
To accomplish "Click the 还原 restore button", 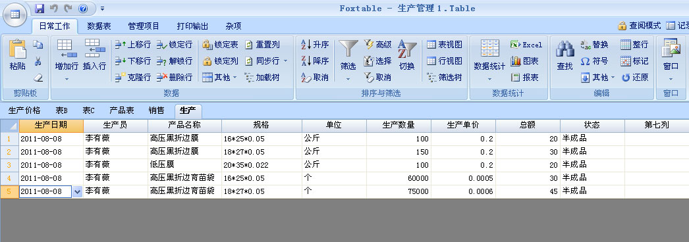I will [635, 77].
